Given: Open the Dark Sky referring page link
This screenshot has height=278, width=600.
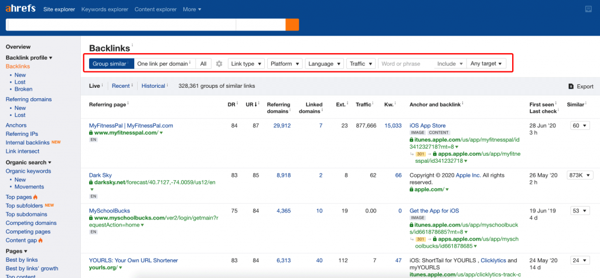Looking at the screenshot, I should tap(100, 175).
